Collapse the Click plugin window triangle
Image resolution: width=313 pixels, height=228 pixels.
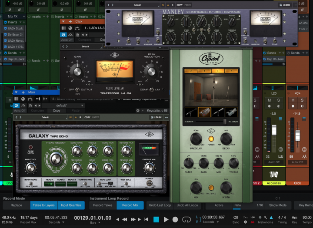tap(63, 21)
